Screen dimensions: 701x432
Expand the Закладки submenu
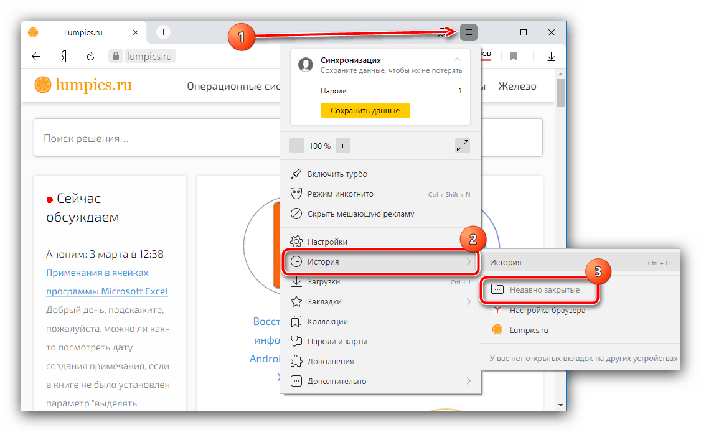coord(380,302)
